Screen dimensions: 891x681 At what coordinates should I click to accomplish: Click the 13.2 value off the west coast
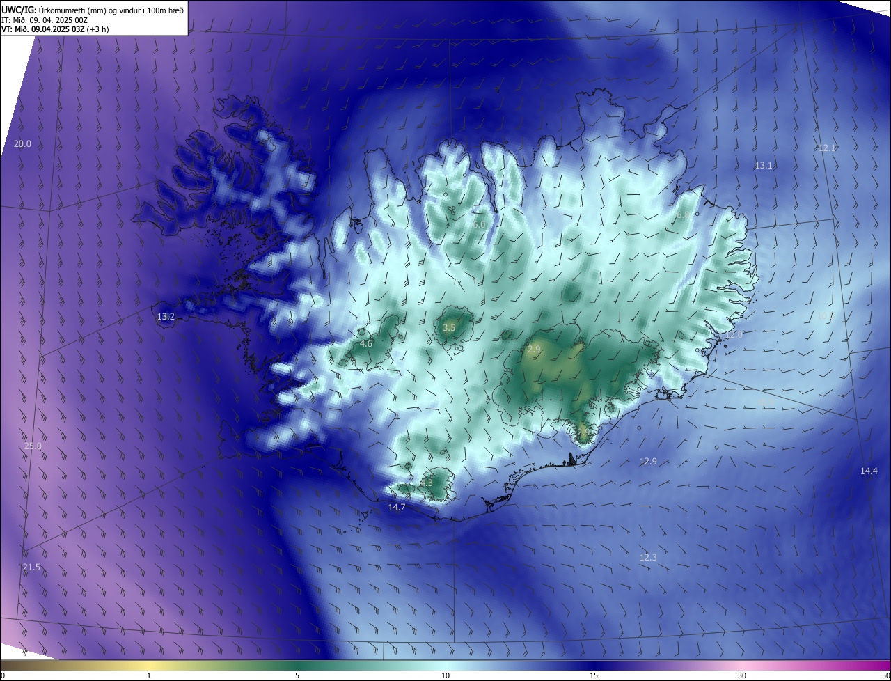(x=166, y=316)
